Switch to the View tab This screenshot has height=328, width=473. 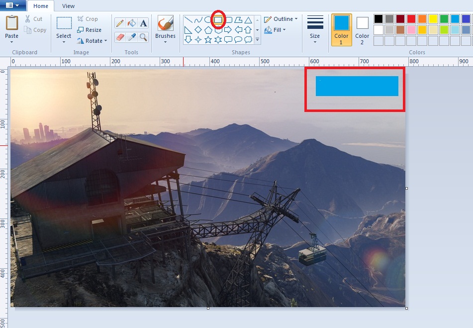68,6
